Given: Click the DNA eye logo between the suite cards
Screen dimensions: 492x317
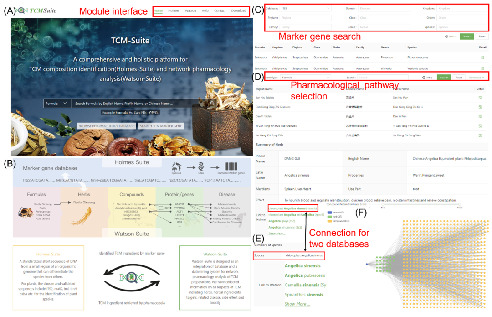Looking at the screenshot, I should pyautogui.click(x=132, y=278).
